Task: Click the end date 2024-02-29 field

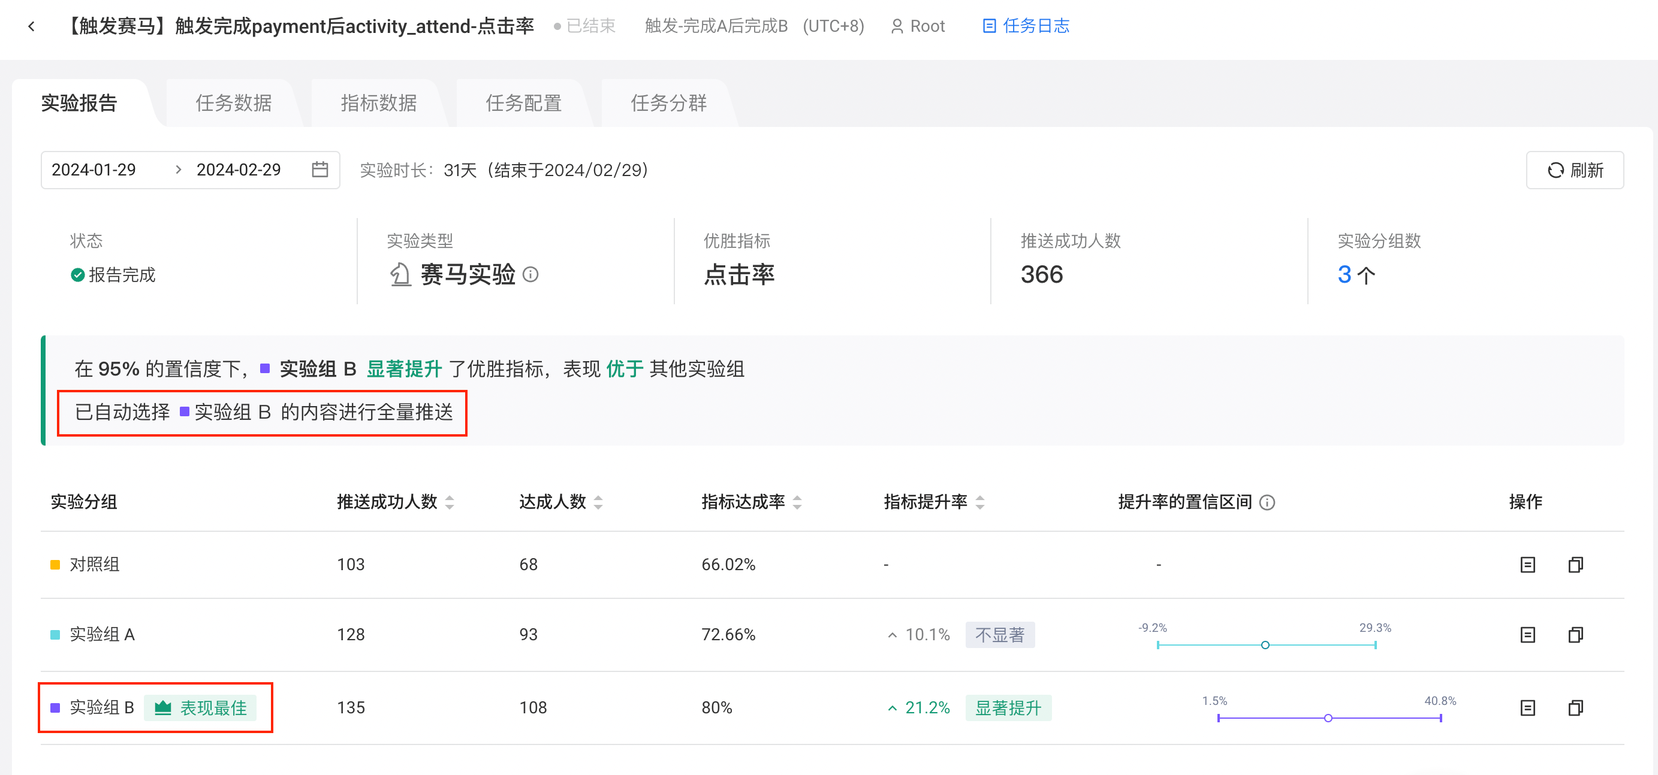Action: (239, 169)
